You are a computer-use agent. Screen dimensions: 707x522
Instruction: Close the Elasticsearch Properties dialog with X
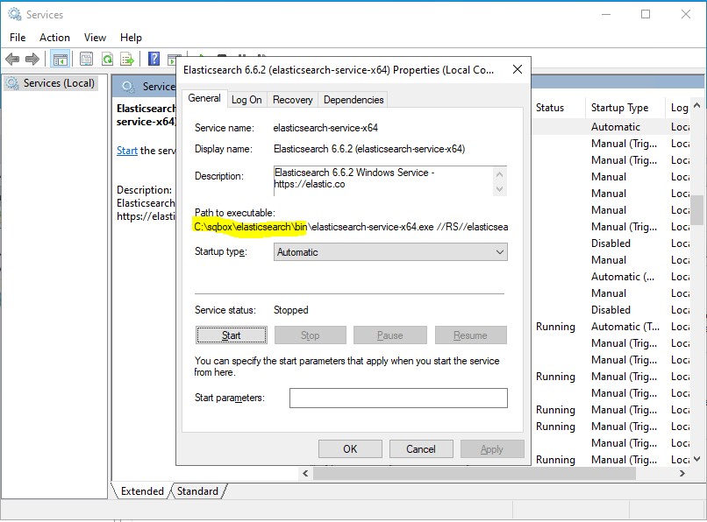click(518, 69)
